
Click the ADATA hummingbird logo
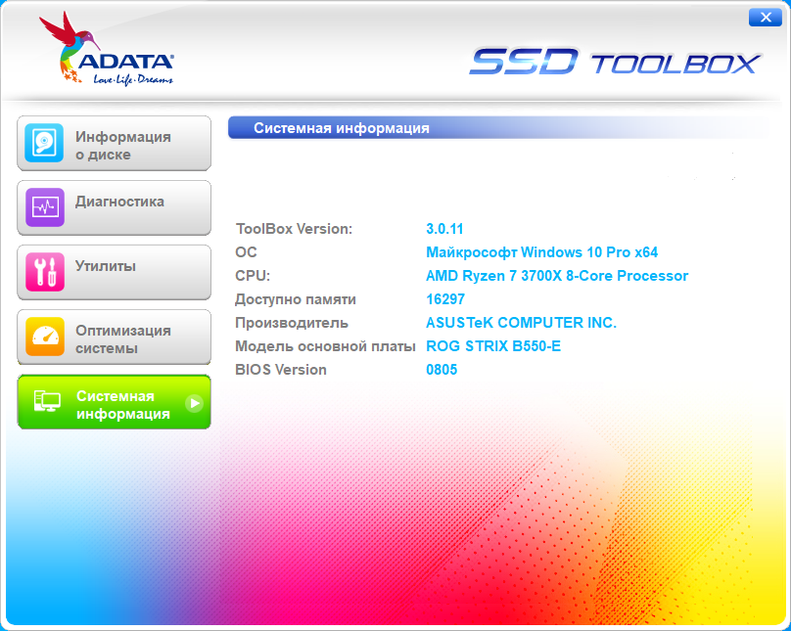point(106,51)
